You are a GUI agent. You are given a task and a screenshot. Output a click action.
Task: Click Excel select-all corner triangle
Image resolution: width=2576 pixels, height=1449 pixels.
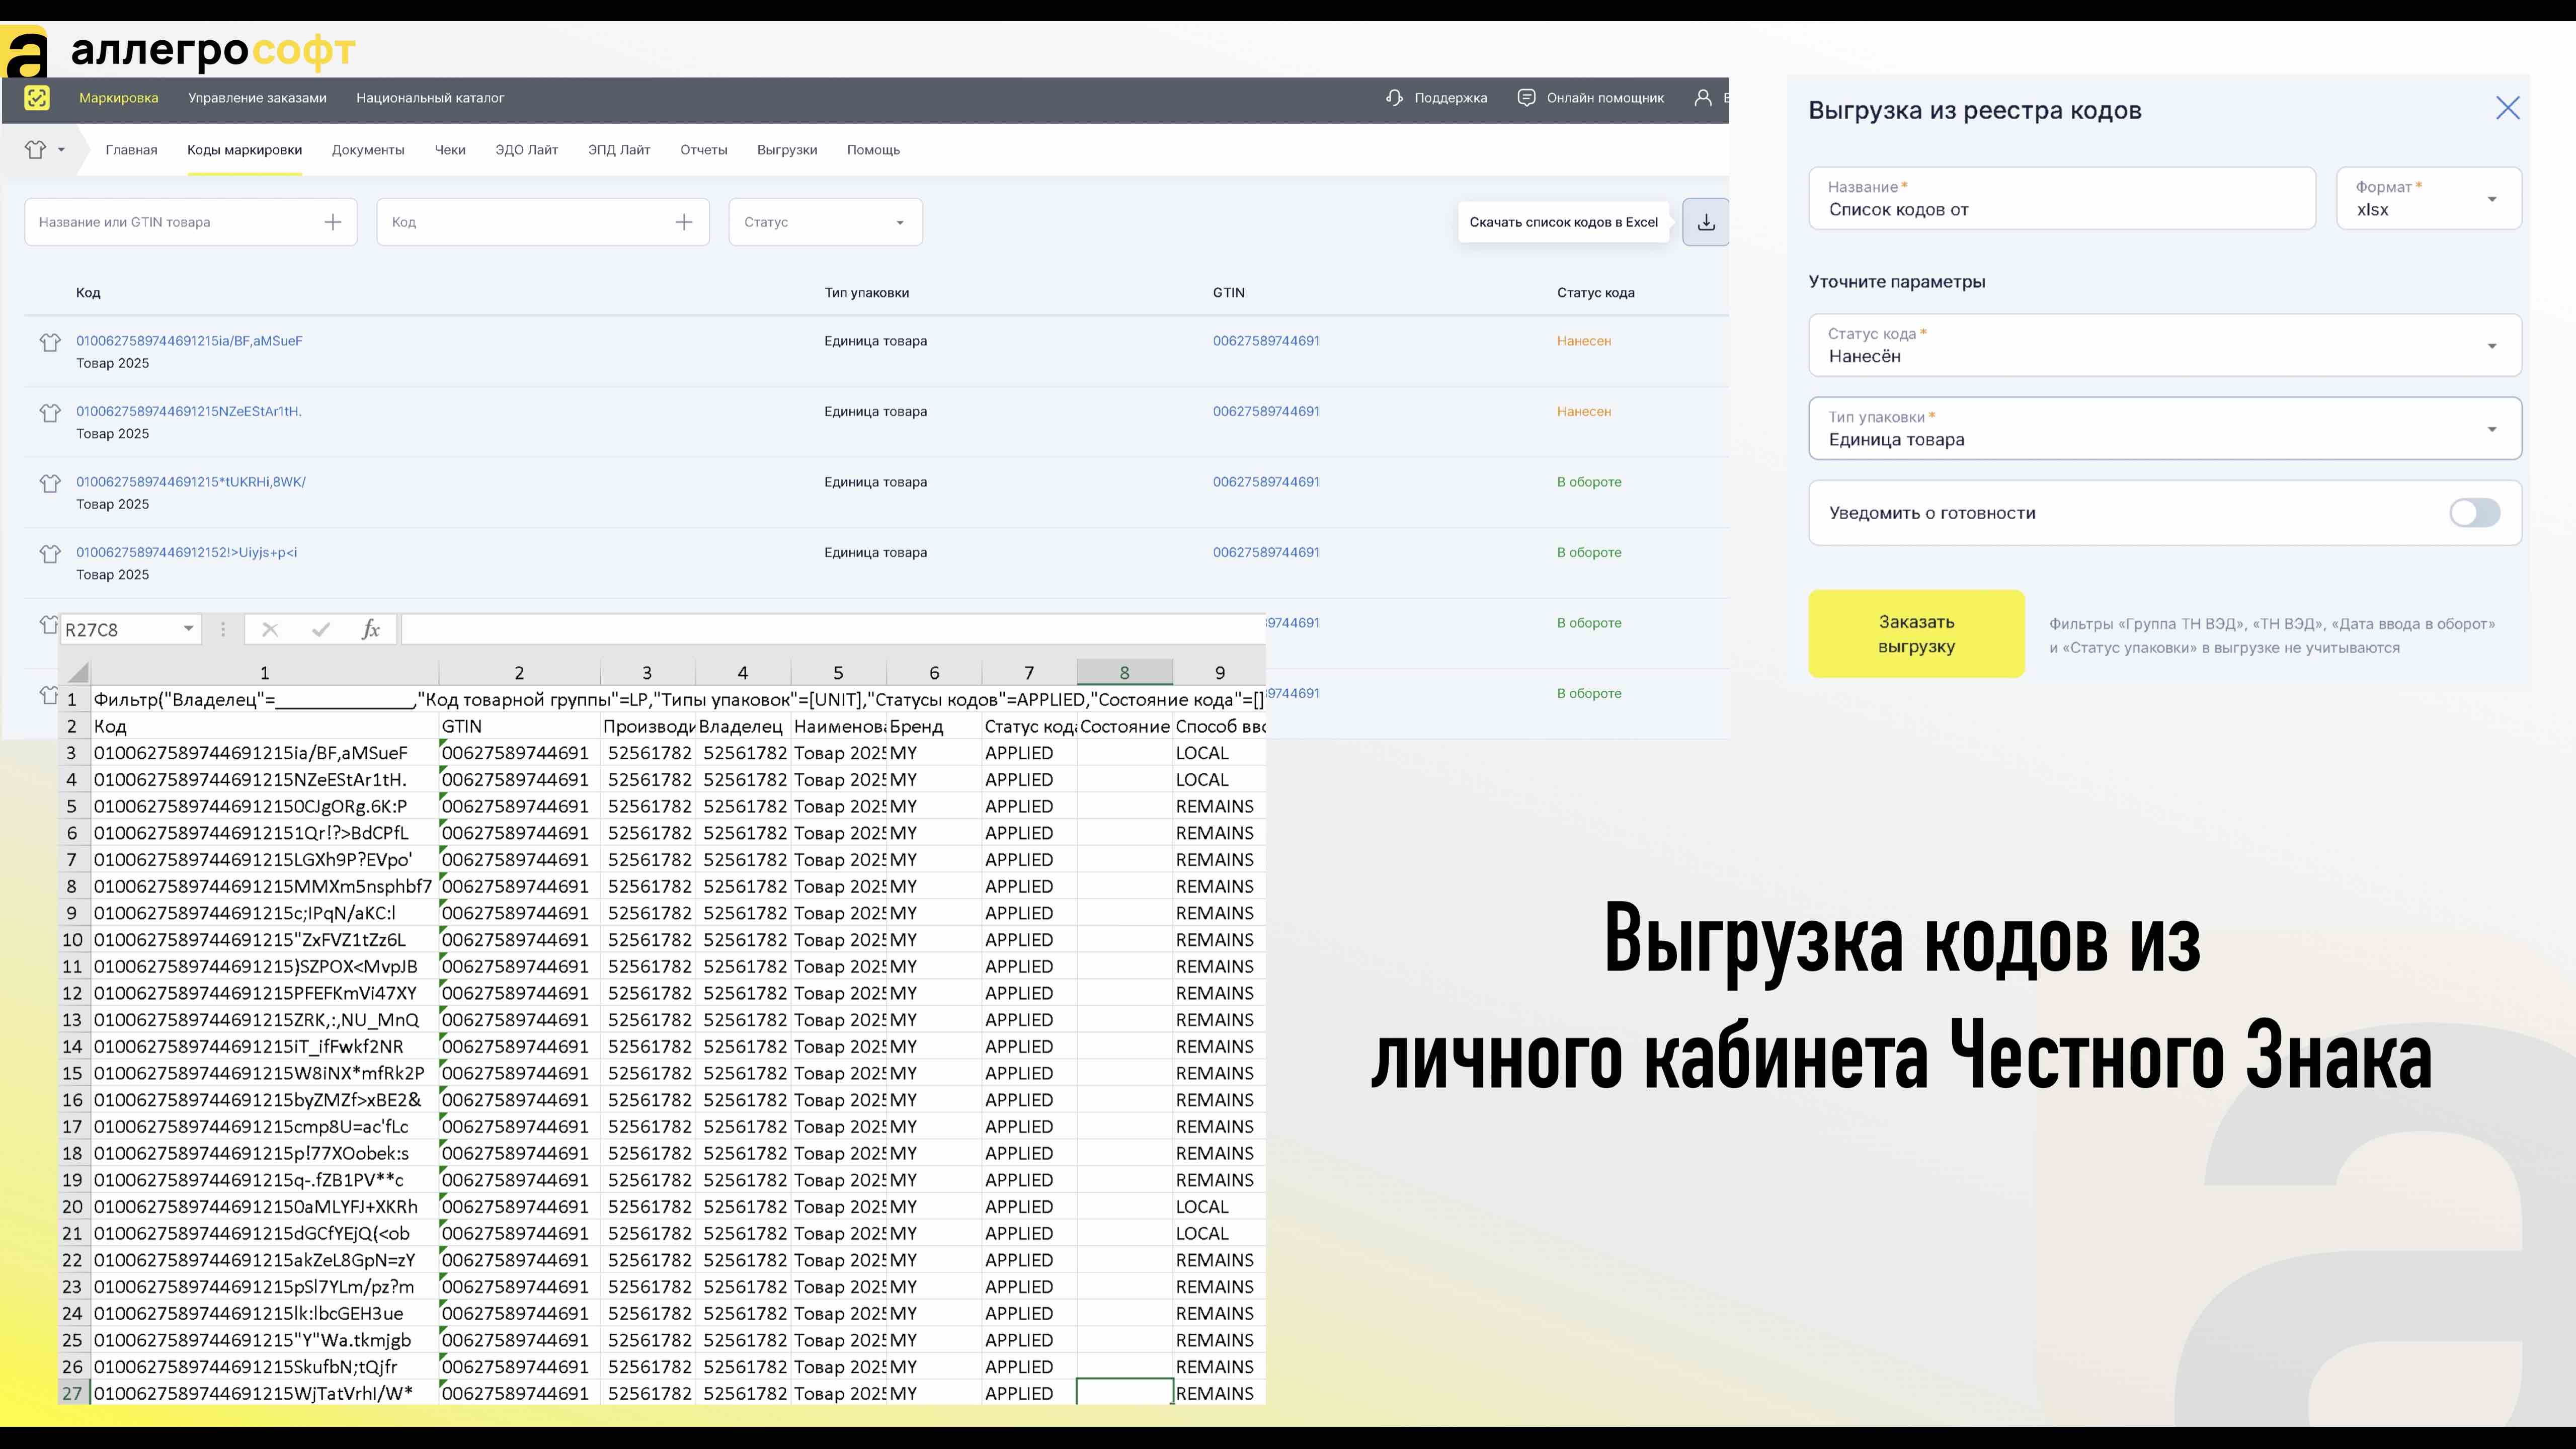click(x=77, y=672)
